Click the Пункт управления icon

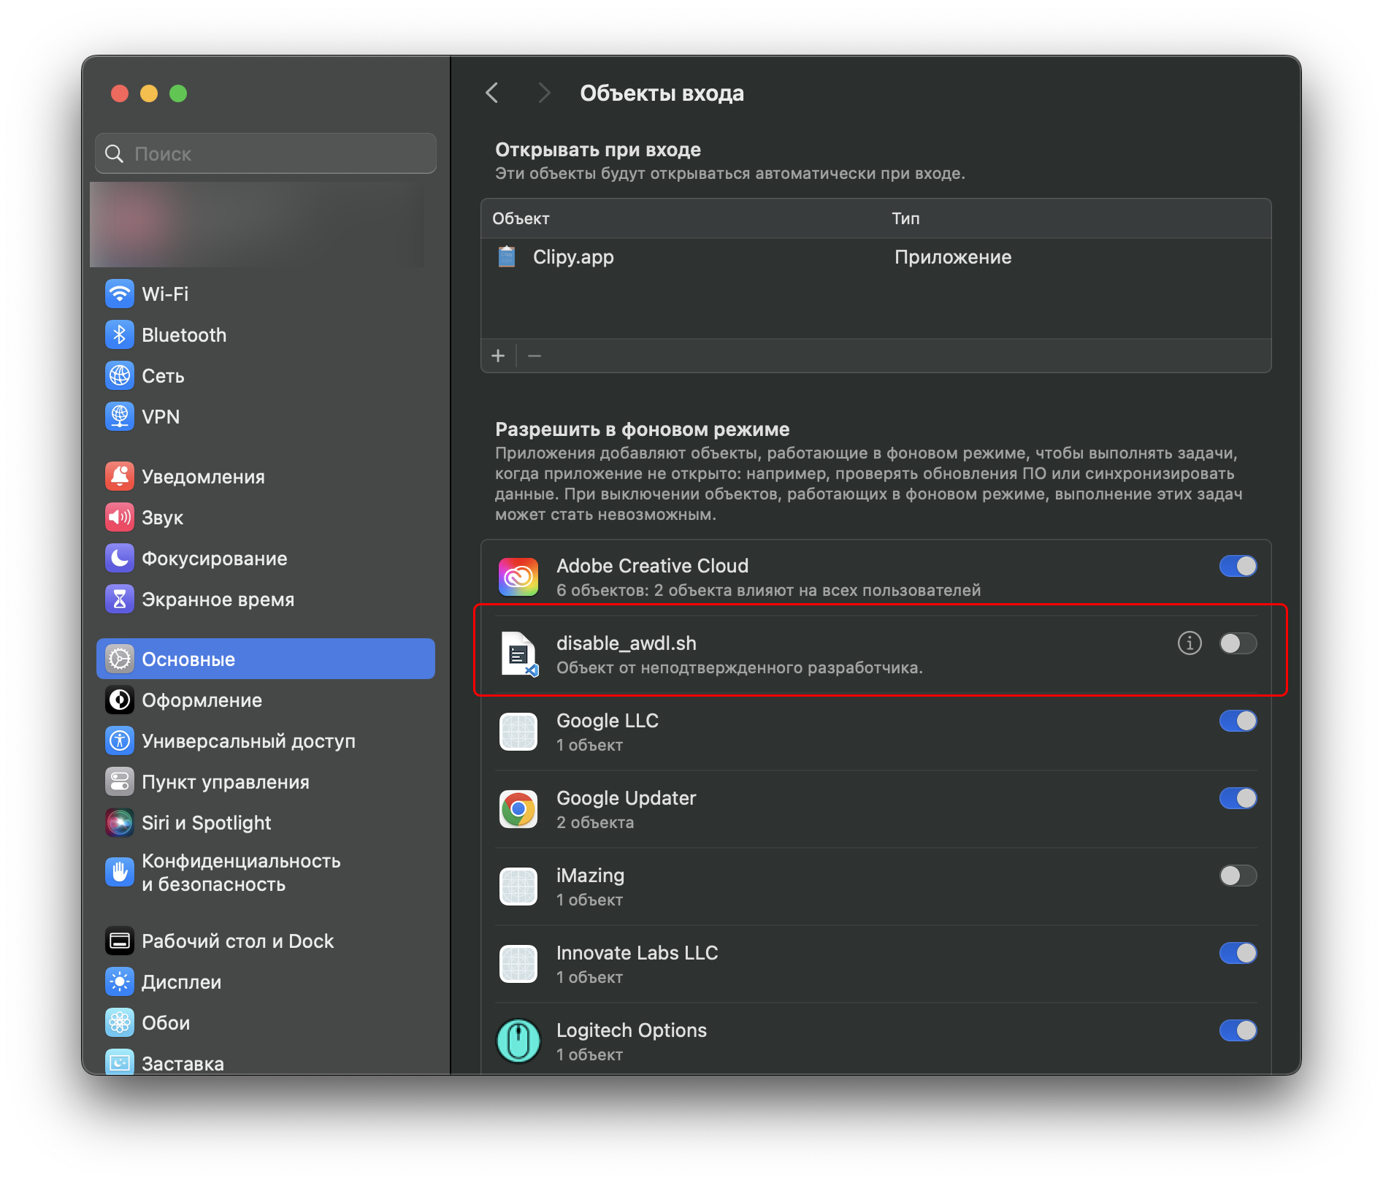coord(120,782)
